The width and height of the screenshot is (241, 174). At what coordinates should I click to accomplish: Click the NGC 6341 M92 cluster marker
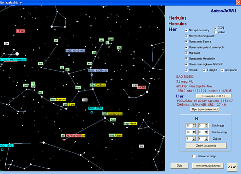click(69, 55)
